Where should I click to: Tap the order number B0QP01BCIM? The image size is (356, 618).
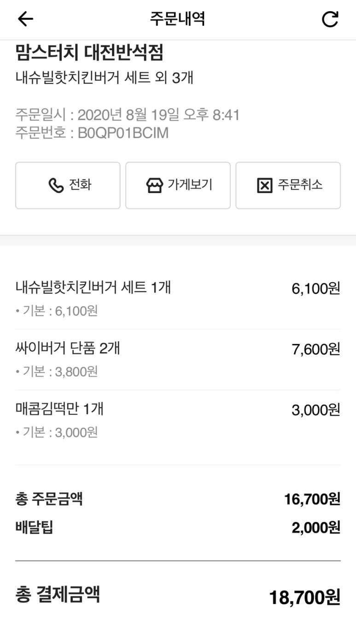click(x=123, y=133)
